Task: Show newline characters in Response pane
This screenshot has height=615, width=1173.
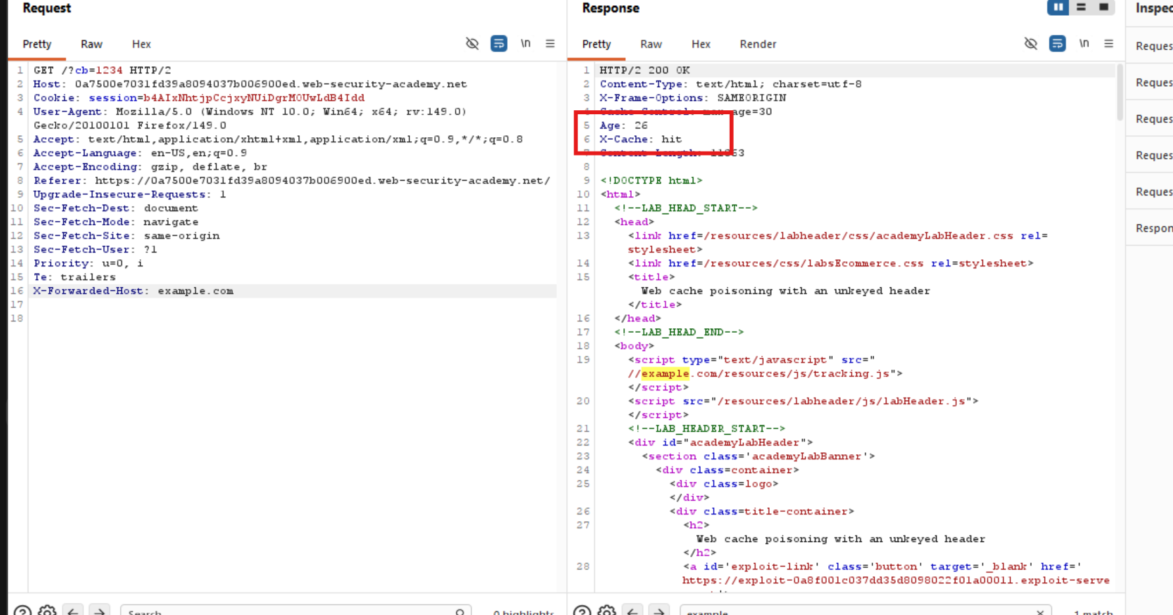Action: 1084,43
